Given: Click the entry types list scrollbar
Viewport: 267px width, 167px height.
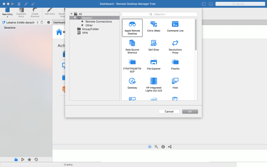Looking at the screenshot, I should 196,35.
